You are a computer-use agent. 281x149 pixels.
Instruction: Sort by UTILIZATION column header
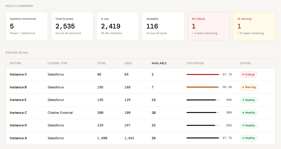[x=195, y=63]
